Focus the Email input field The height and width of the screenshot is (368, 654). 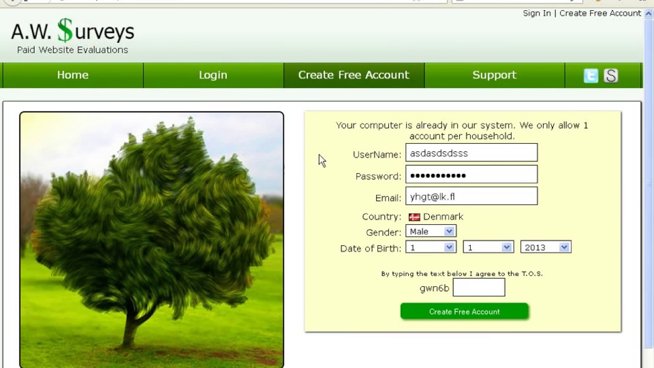pyautogui.click(x=472, y=196)
